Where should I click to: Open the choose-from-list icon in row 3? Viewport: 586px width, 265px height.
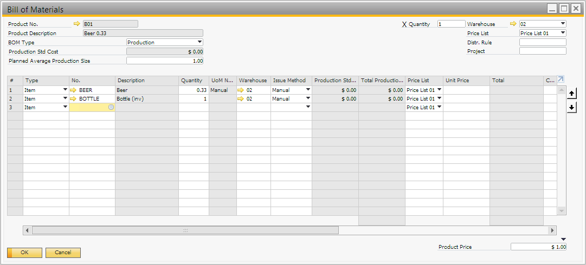(111, 107)
